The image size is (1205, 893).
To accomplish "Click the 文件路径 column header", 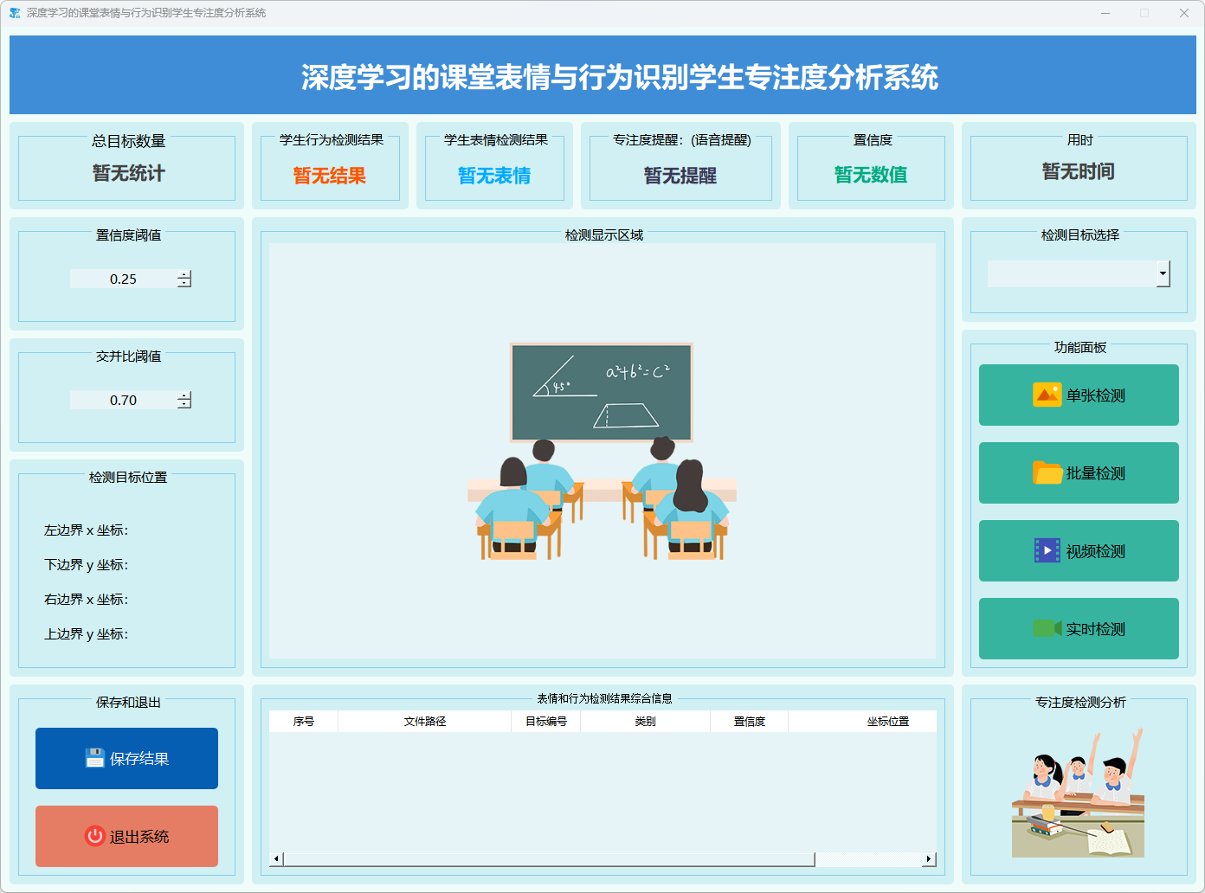I will coord(424,721).
